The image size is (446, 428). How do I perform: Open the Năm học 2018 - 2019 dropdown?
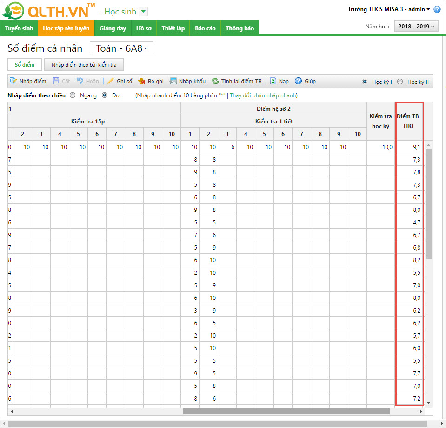point(416,27)
